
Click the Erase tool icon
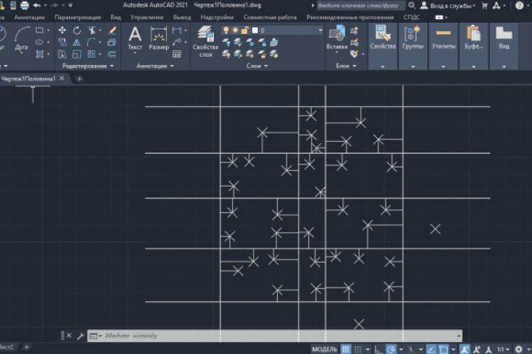click(112, 30)
